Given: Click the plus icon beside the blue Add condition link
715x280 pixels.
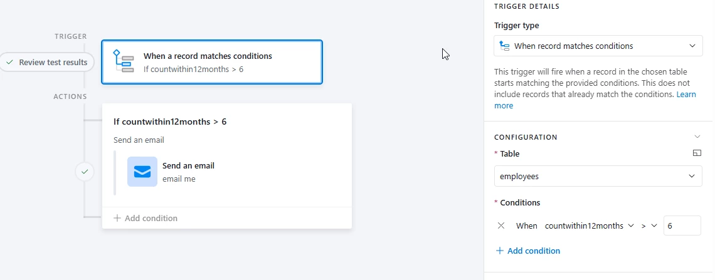Looking at the screenshot, I should point(499,251).
